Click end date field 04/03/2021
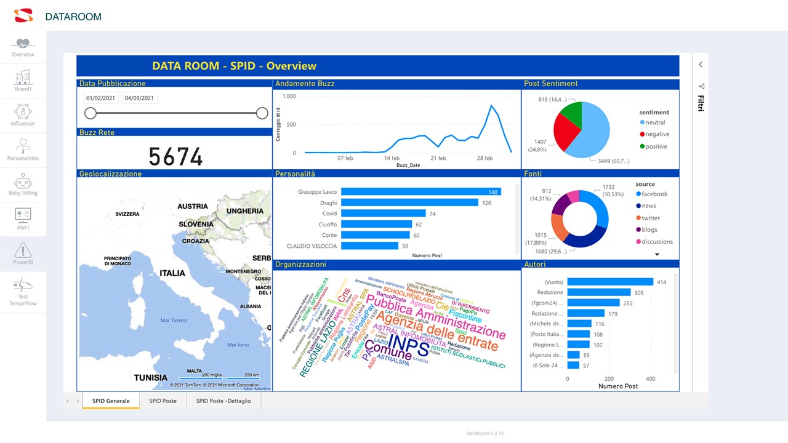 pyautogui.click(x=139, y=98)
